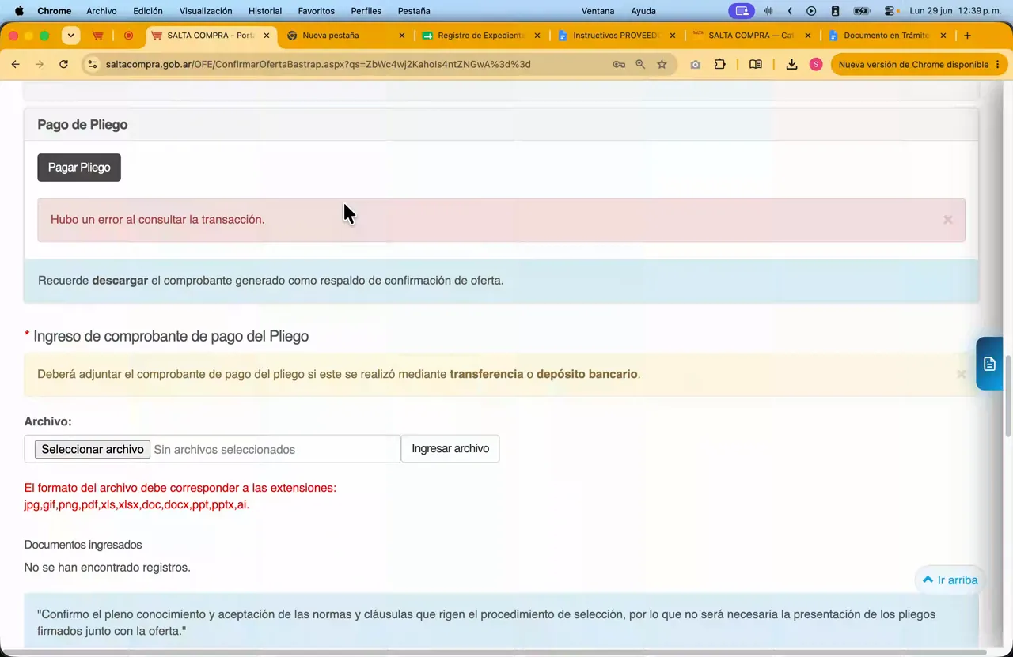Open the pinned shopping cart tab
This screenshot has height=657, width=1013.
[97, 36]
